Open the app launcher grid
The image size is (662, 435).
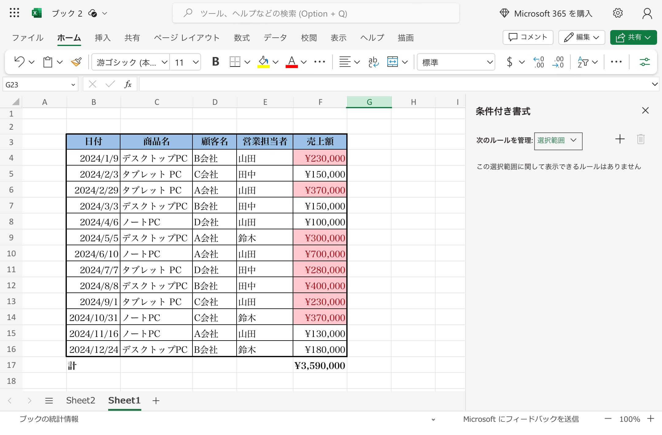14,13
